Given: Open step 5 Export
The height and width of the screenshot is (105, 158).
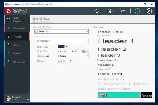Looking at the screenshot, I should pos(17,62).
